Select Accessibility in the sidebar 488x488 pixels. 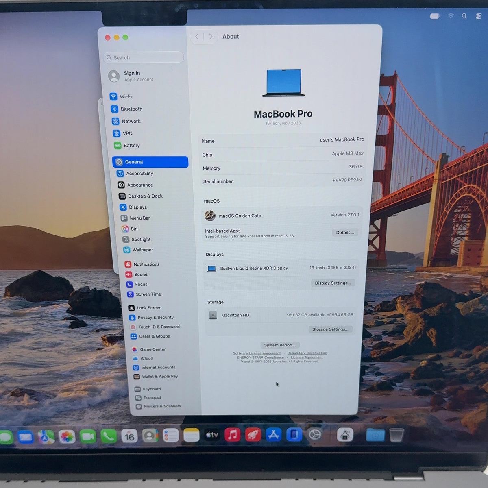pos(135,174)
